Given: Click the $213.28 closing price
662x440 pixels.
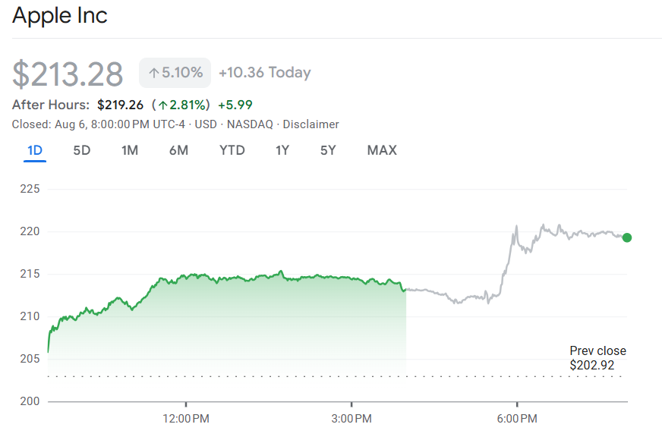Looking at the screenshot, I should [x=68, y=74].
